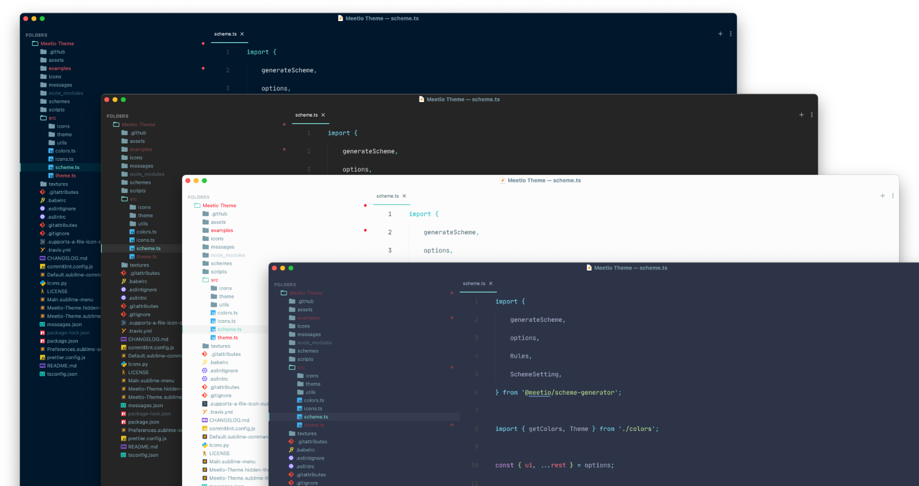Open the .gitattributes git icon in the dark grey window
This screenshot has height=486, width=919.
click(124, 273)
